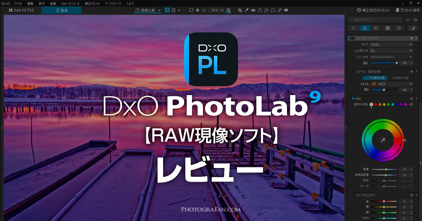Click the zoom-in magnifier icon
This screenshot has height=221, width=422.
point(229,10)
